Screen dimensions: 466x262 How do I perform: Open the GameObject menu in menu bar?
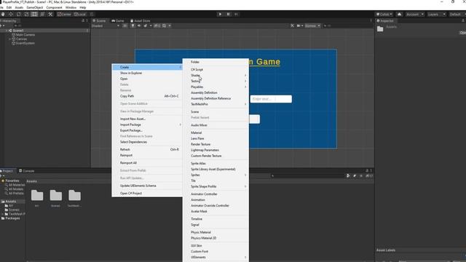click(34, 7)
